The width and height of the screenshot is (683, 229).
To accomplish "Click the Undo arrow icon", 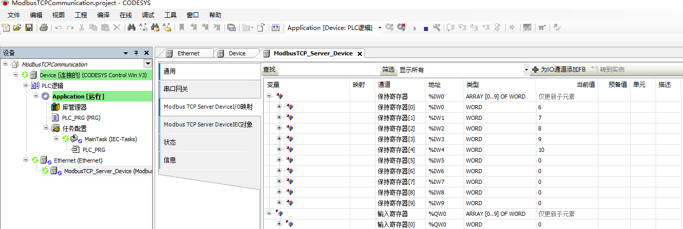I will [x=59, y=27].
